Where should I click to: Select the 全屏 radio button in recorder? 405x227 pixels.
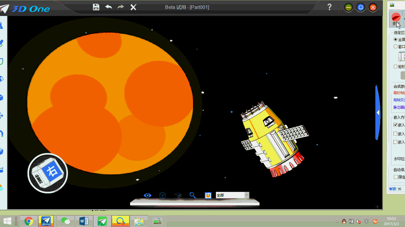(396, 39)
